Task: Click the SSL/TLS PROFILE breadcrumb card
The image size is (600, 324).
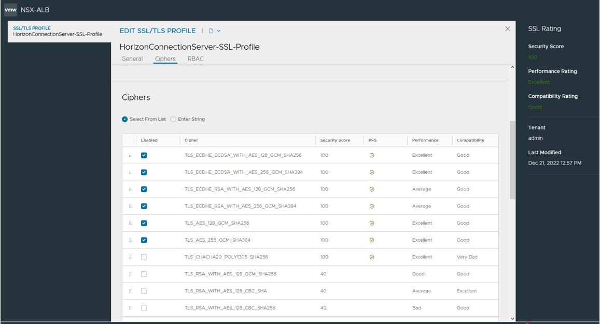Action: point(59,32)
